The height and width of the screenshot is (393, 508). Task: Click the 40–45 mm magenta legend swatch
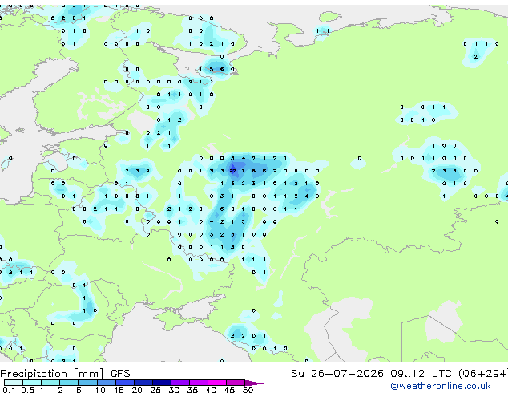[x=217, y=383]
